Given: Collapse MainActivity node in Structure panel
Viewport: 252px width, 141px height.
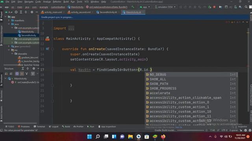Looking at the screenshot, I should coord(6,78).
